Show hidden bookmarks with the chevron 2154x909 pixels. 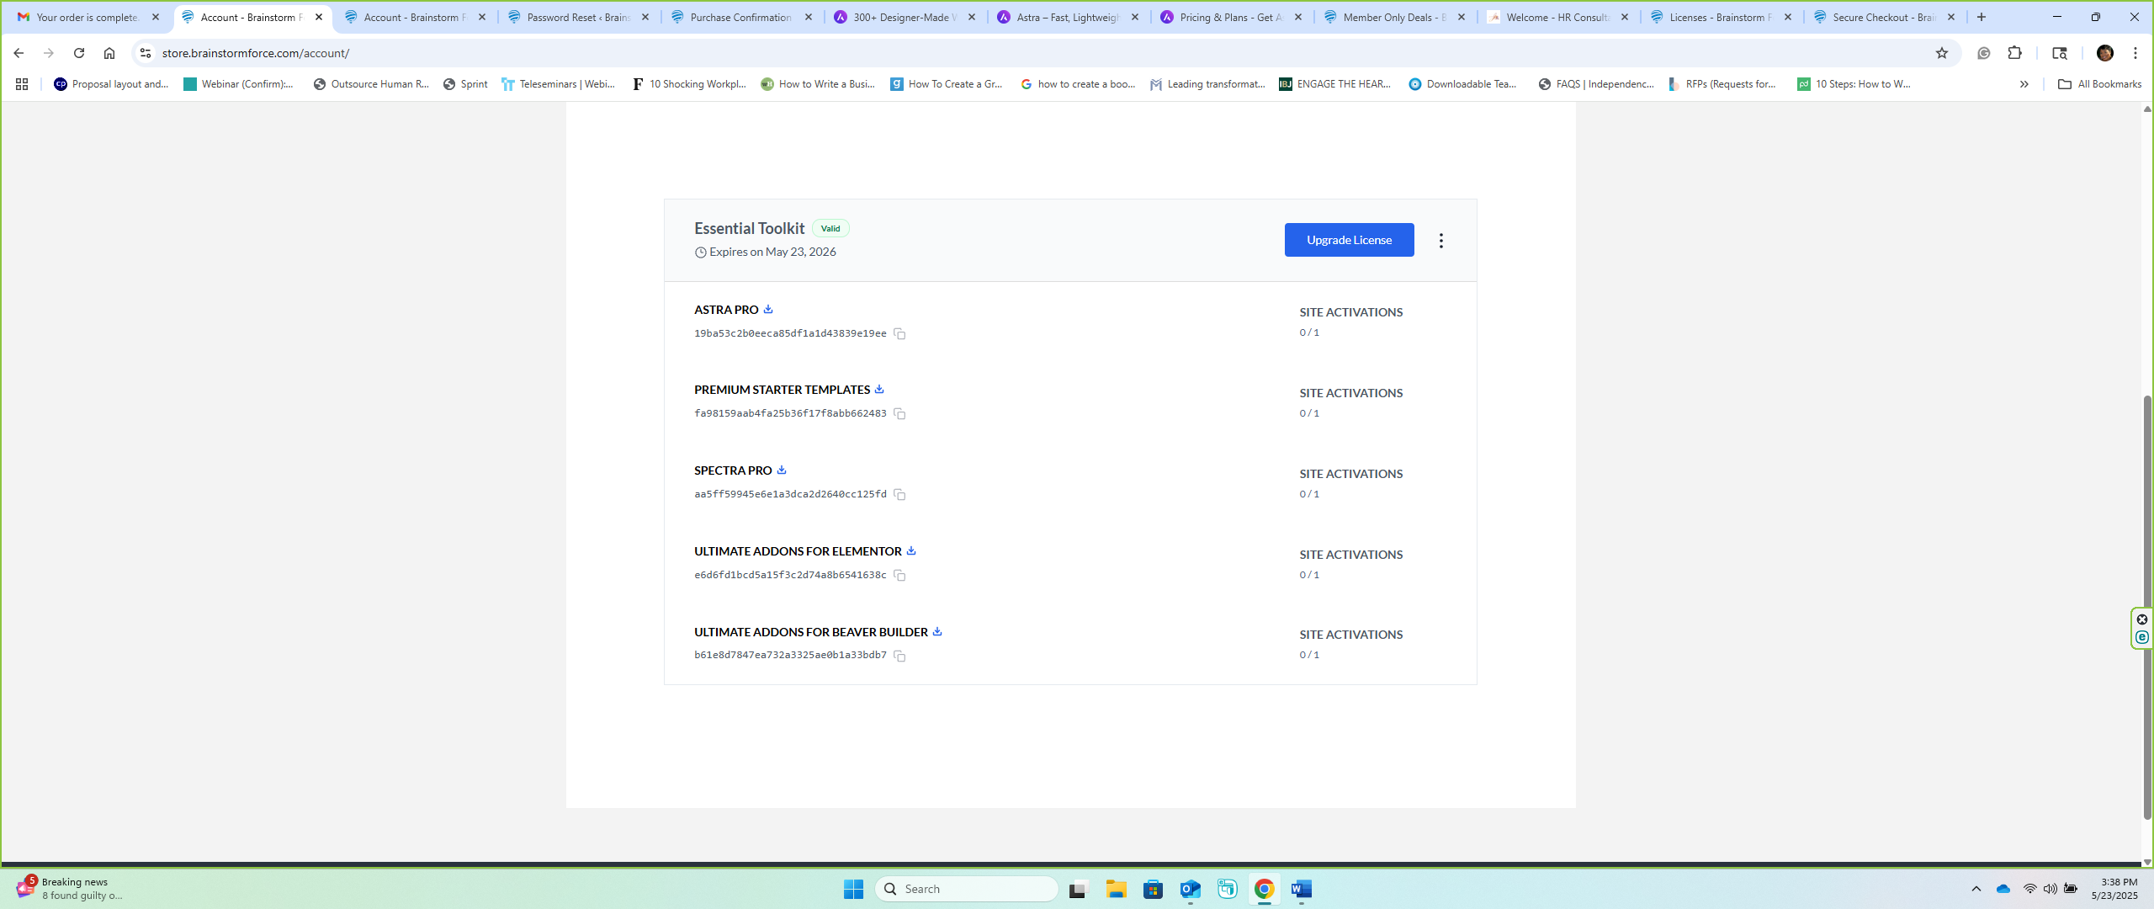coord(2024,84)
